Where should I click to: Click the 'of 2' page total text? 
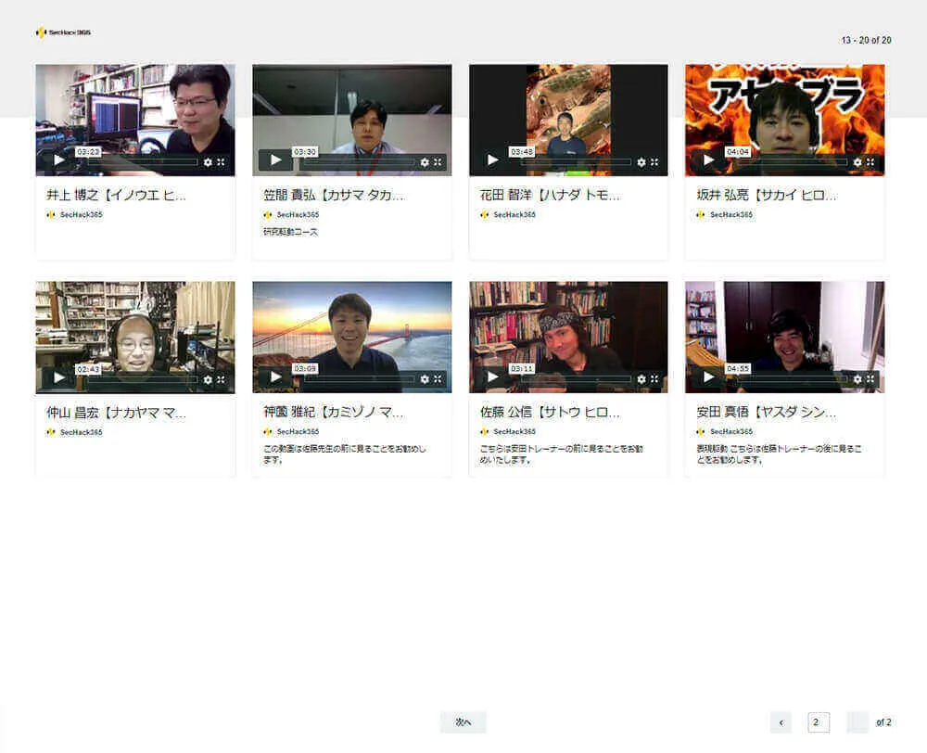(x=883, y=722)
